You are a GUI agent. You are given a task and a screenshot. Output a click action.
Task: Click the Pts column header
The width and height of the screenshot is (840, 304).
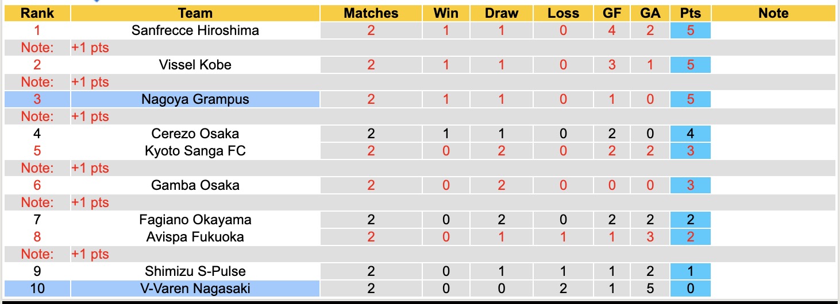coord(690,13)
